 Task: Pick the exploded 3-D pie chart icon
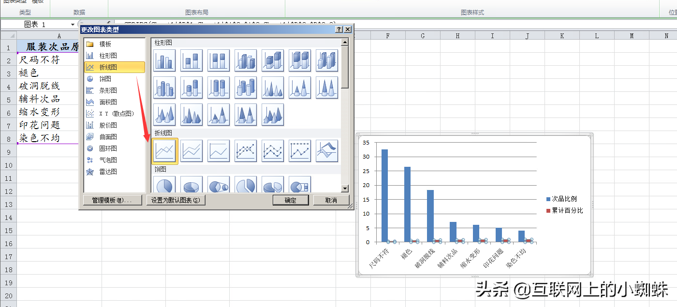273,185
